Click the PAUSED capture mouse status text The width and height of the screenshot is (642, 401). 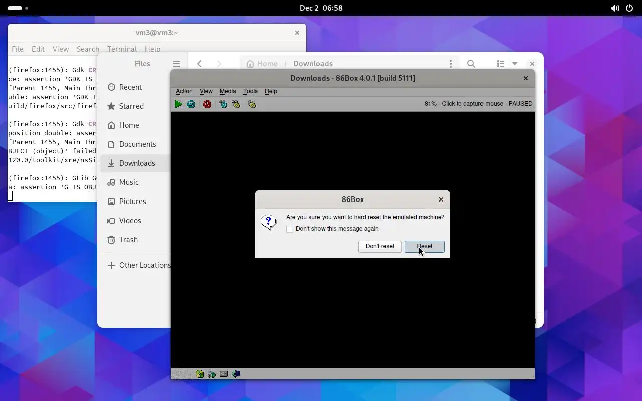click(x=478, y=104)
